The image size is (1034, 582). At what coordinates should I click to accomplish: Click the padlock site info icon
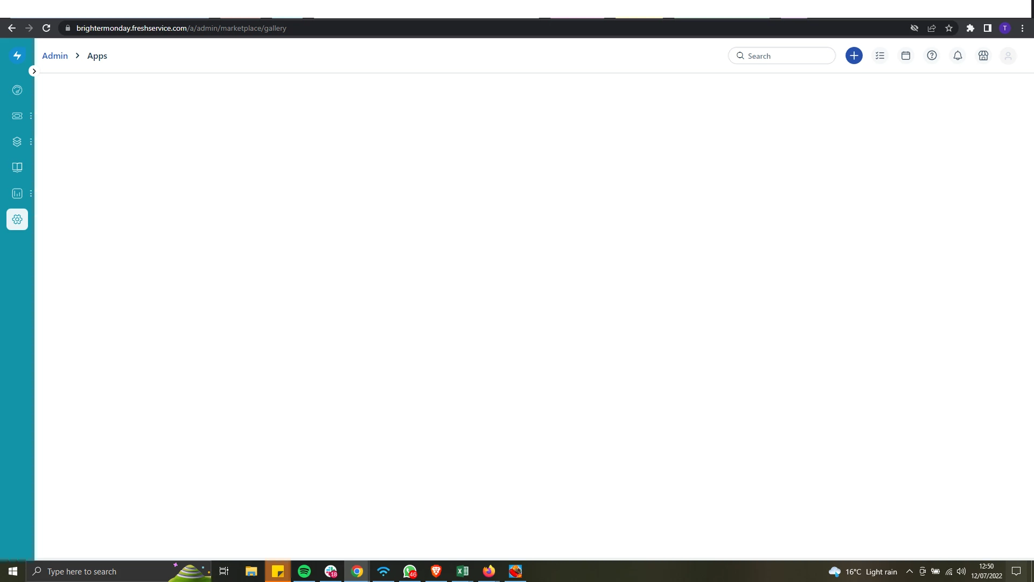(67, 28)
